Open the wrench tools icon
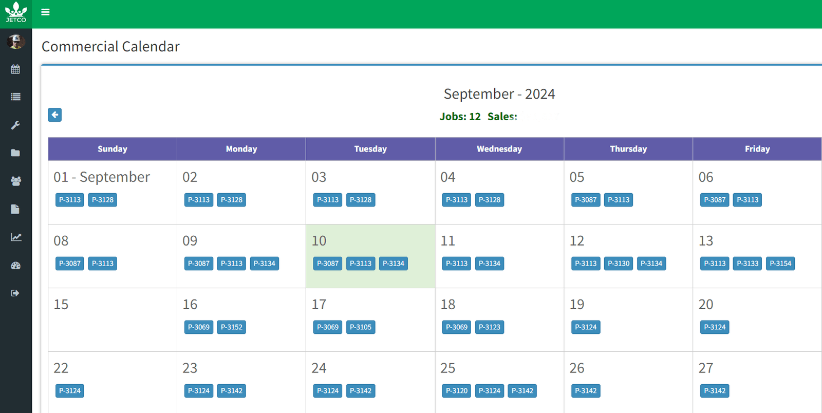The width and height of the screenshot is (822, 413). [x=15, y=125]
